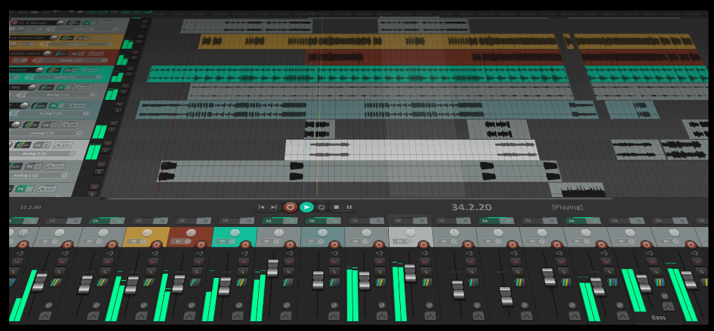Invert phase on the Bass mixer strip

click(665, 296)
